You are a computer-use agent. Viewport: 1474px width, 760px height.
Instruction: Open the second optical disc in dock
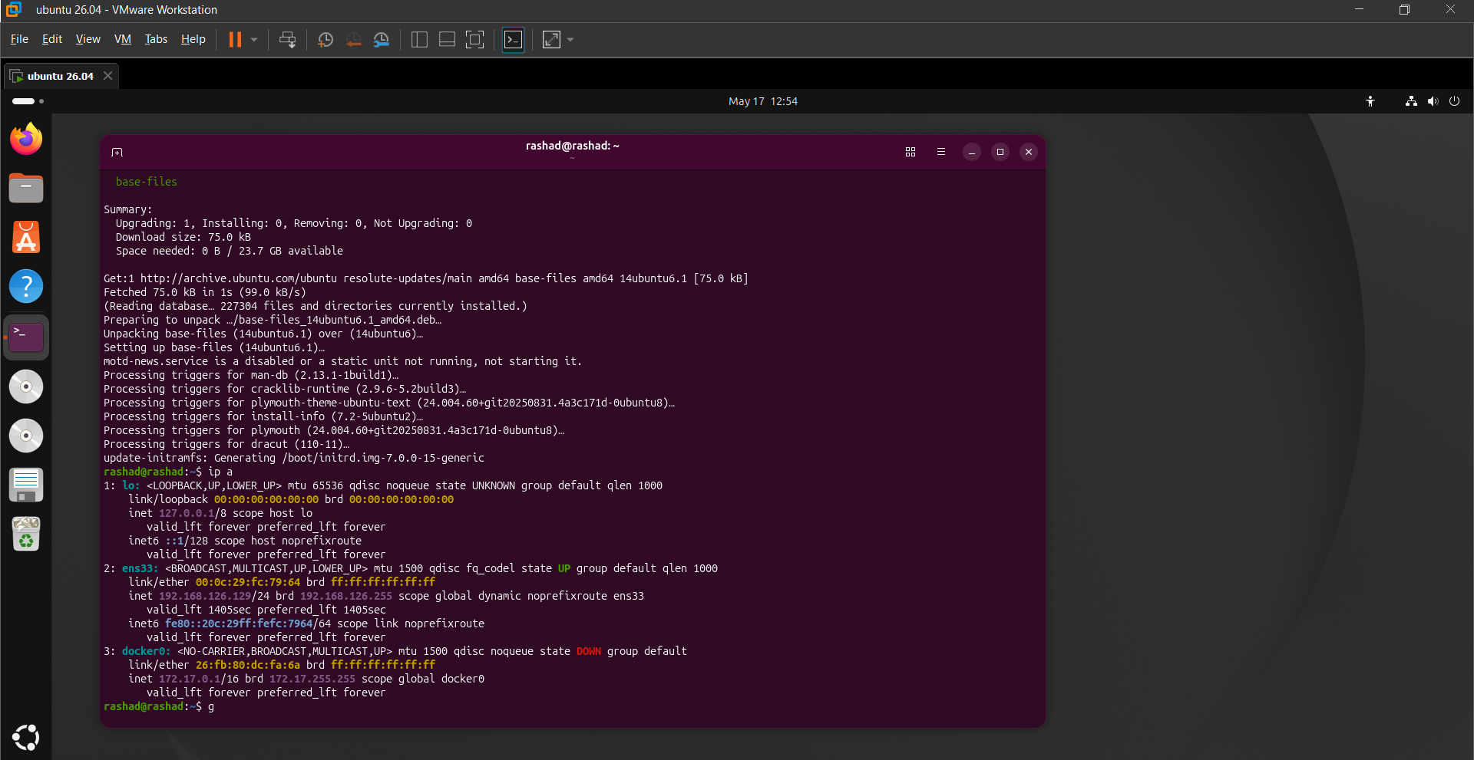tap(26, 436)
